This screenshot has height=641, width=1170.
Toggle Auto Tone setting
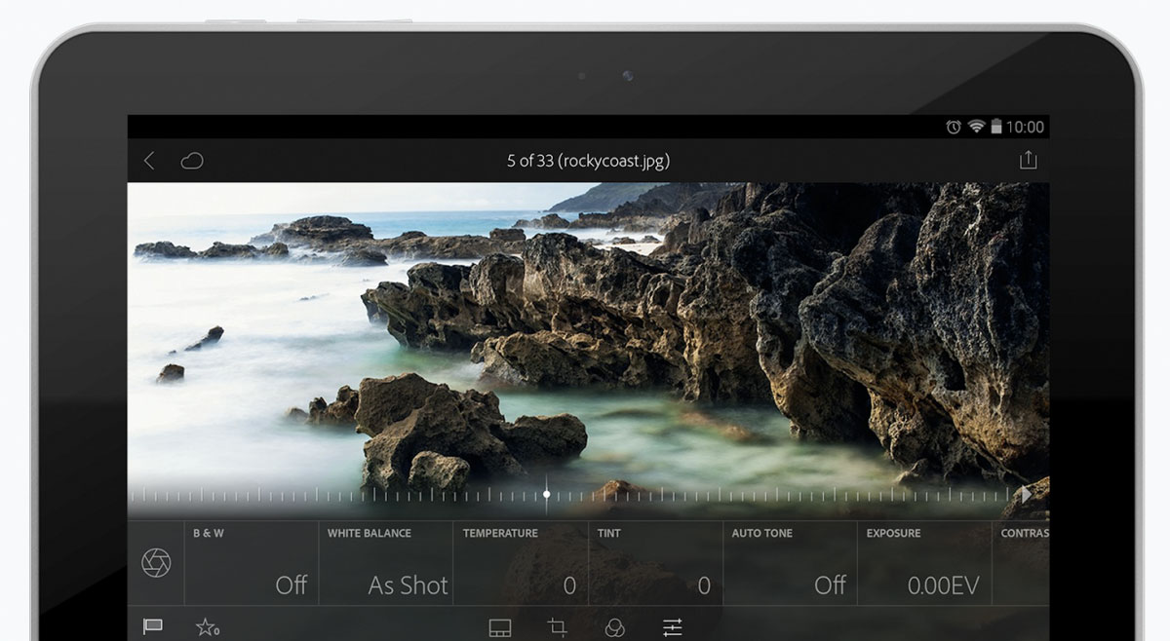[789, 563]
